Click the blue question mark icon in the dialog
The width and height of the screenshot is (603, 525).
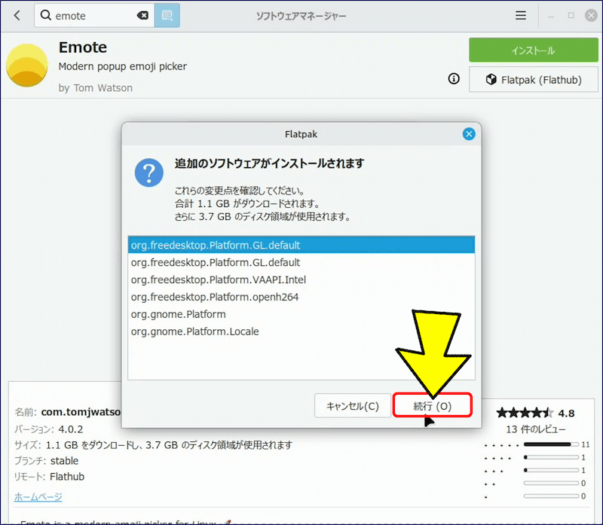149,172
